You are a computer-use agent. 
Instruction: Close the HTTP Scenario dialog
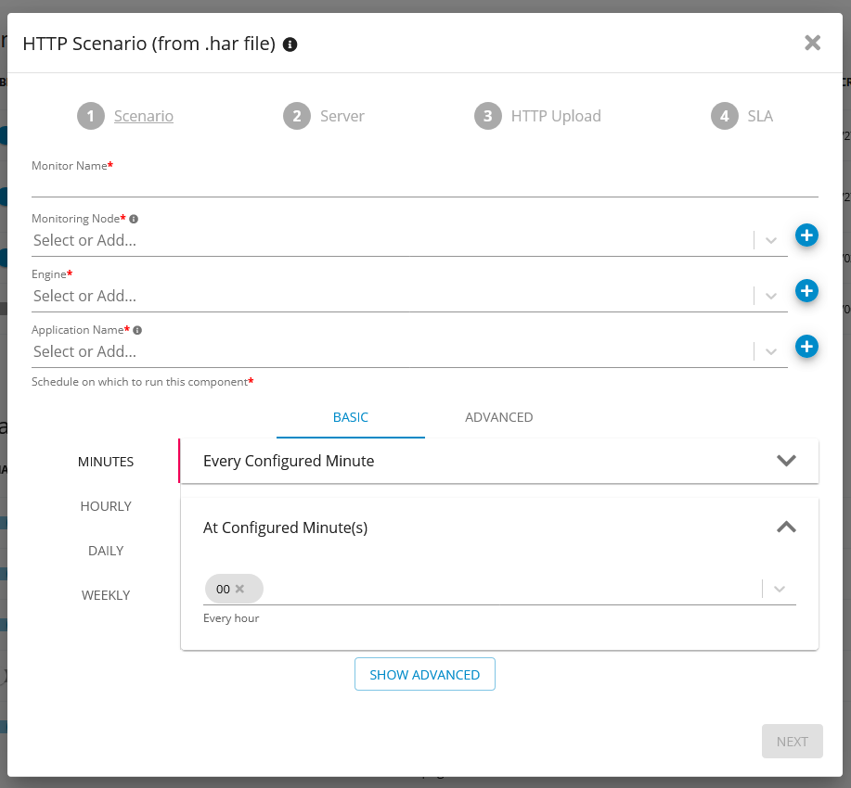[812, 43]
